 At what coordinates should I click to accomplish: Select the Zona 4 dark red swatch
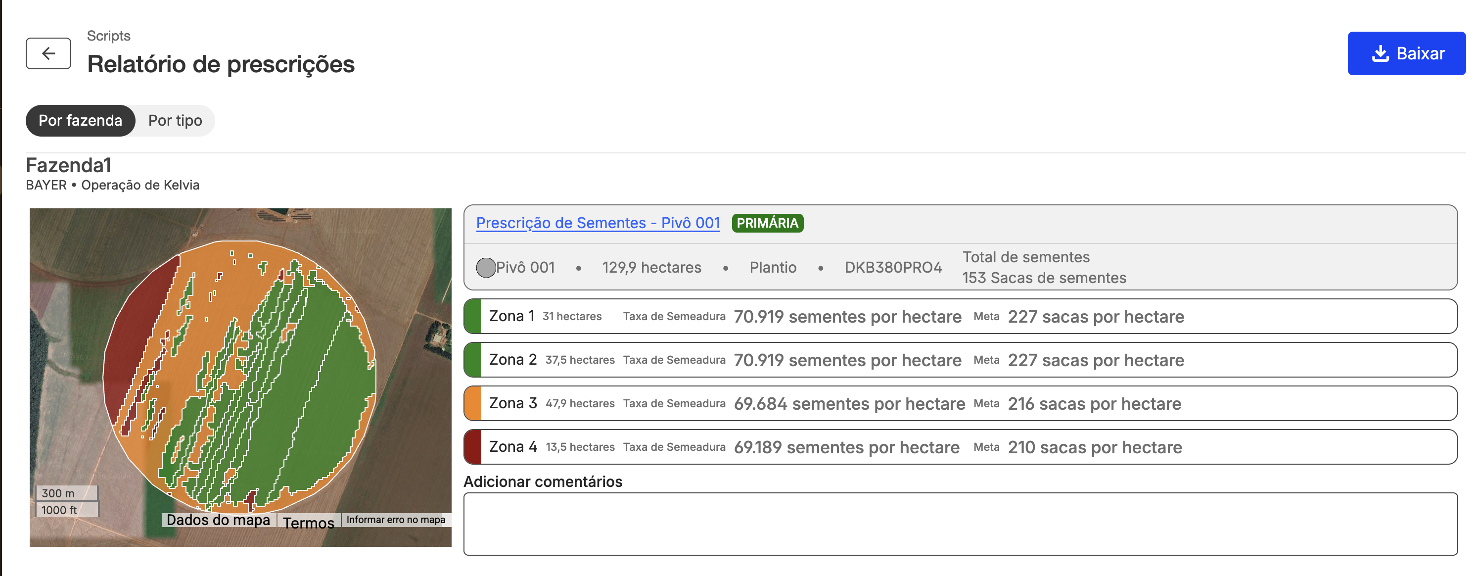(473, 447)
